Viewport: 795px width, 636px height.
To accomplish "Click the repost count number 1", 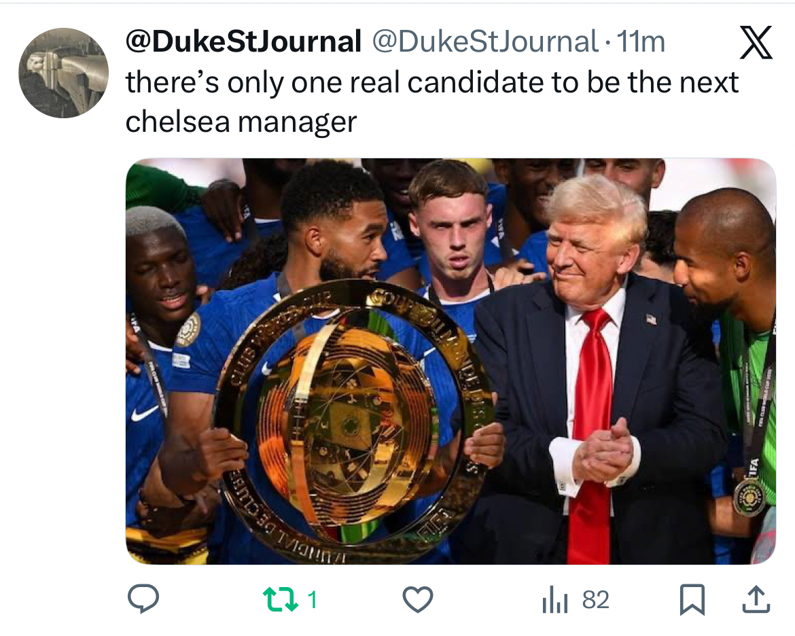I will [312, 599].
